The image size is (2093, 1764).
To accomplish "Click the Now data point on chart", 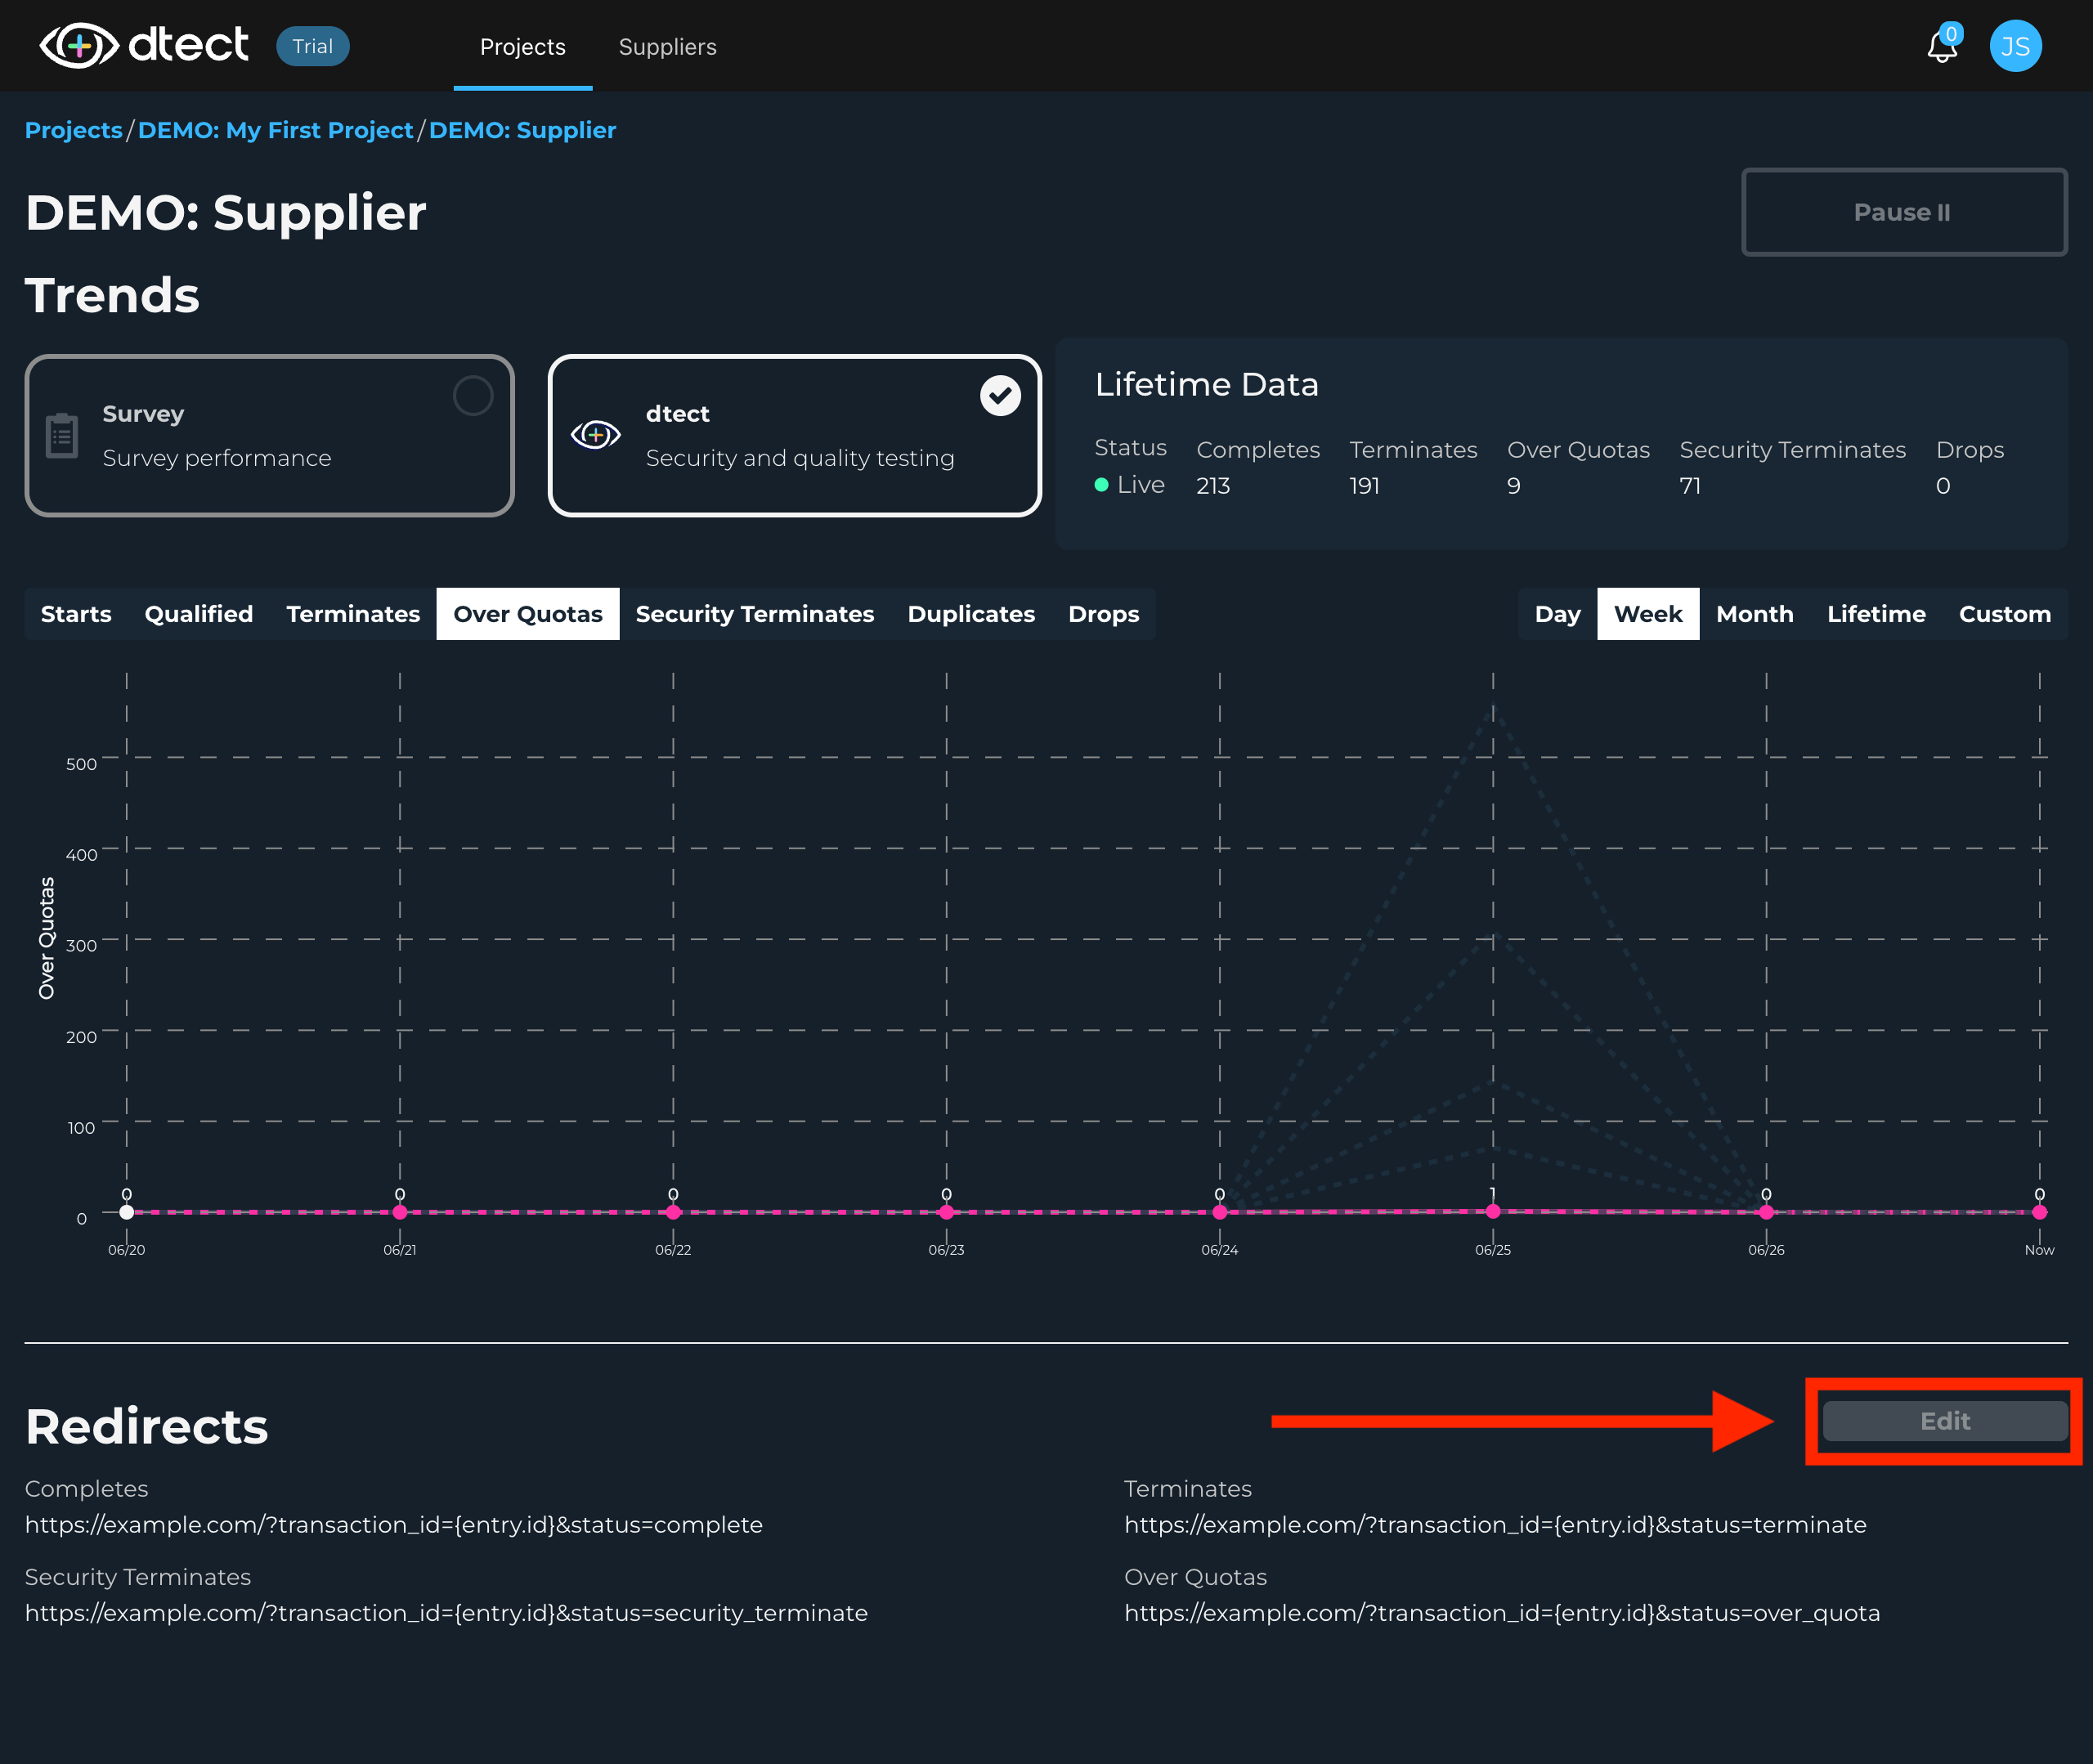I will pos(2039,1212).
